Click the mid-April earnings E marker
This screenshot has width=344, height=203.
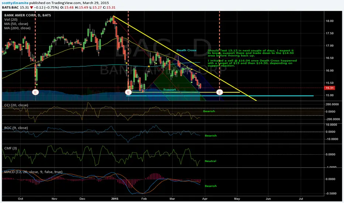[219, 92]
